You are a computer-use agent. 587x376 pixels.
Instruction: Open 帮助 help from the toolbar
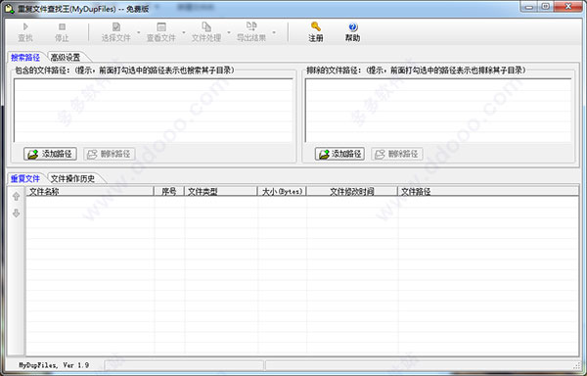coord(352,32)
